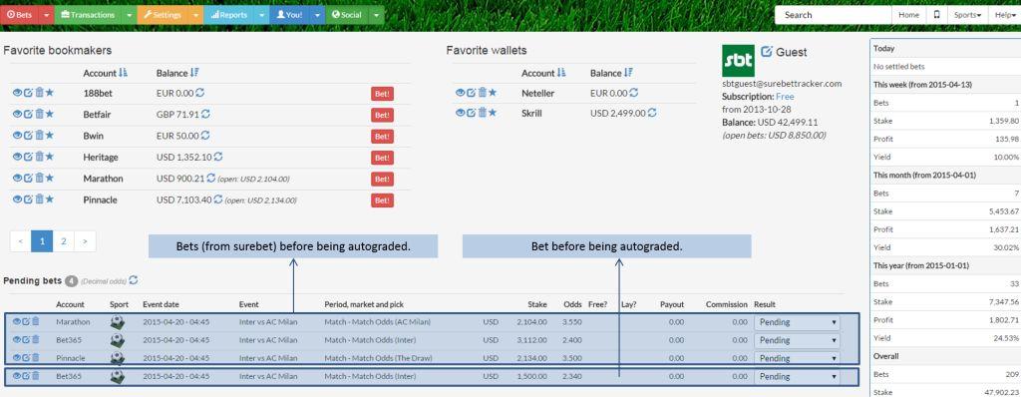The width and height of the screenshot is (1021, 397).
Task: Open the Reports menu
Action: click(228, 15)
